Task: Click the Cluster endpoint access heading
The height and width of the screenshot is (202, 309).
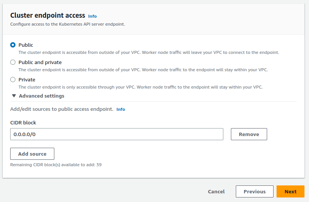Action: (x=48, y=15)
